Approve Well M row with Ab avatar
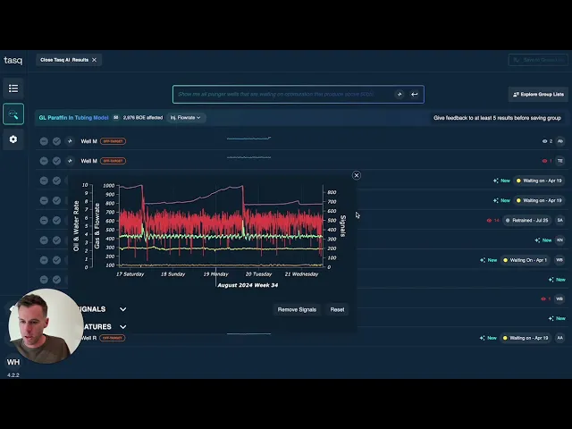572x429 pixels. tap(56, 141)
